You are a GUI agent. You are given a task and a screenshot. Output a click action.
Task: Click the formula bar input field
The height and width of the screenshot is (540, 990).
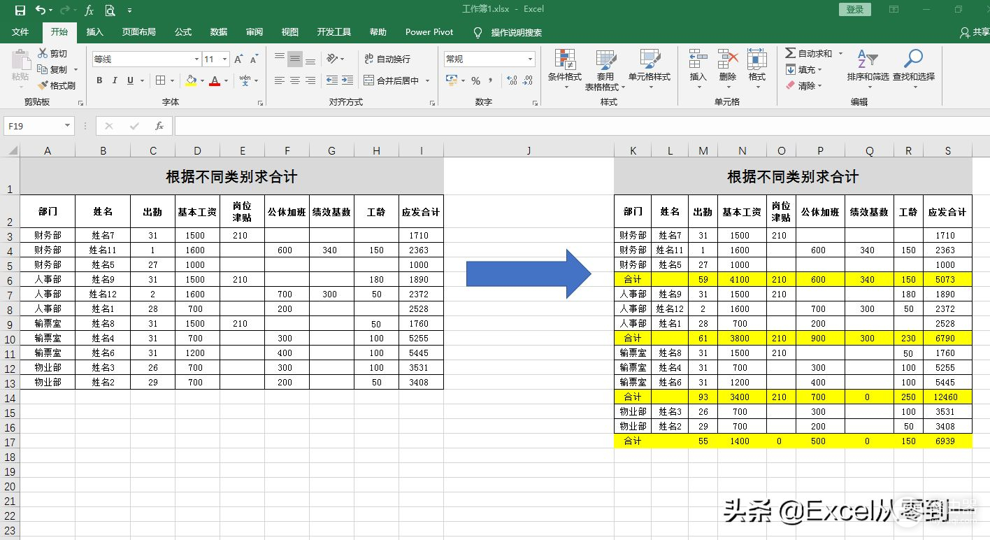pyautogui.click(x=559, y=126)
